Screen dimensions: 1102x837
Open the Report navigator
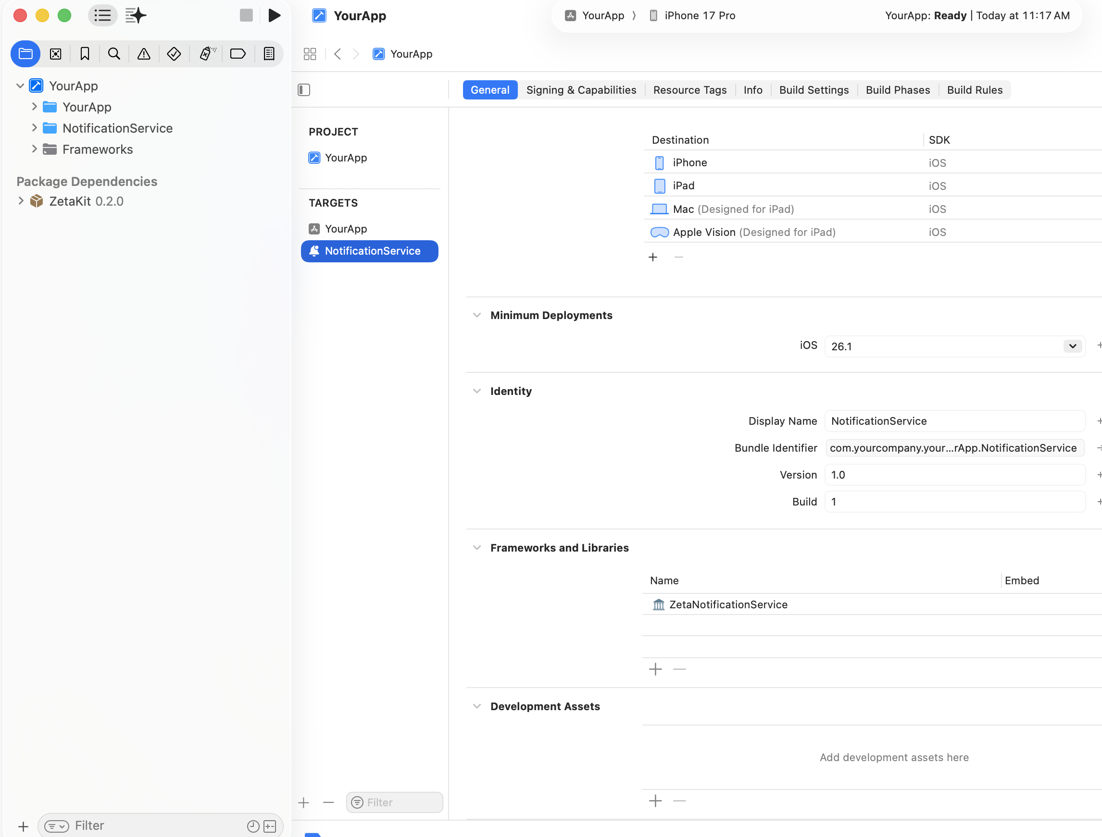pos(269,54)
